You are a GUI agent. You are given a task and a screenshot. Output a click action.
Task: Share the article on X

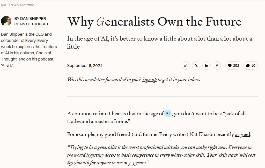(x=196, y=65)
